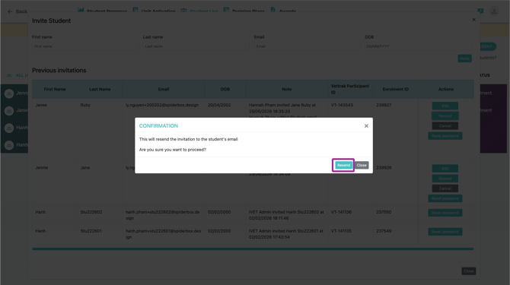Click the Vettrak Participant ID column header
510x285 pixels.
pyautogui.click(x=350, y=89)
